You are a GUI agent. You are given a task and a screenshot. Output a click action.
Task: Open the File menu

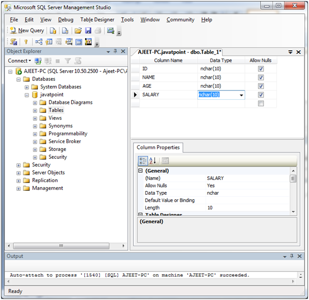pyautogui.click(x=14, y=20)
